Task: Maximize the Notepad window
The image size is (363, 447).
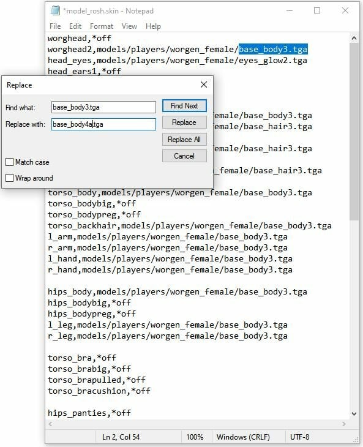Action: tap(317, 11)
